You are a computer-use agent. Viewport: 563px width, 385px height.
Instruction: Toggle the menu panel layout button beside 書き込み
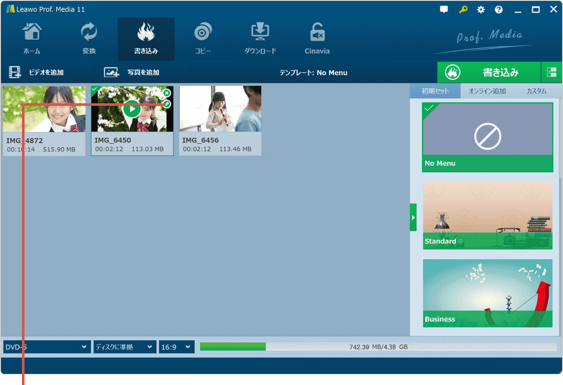[551, 73]
